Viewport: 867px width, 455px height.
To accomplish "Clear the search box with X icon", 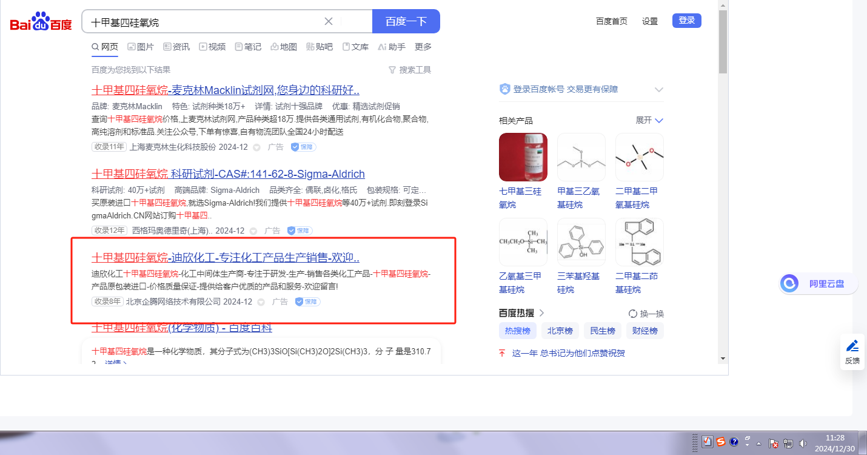I will tap(329, 22).
